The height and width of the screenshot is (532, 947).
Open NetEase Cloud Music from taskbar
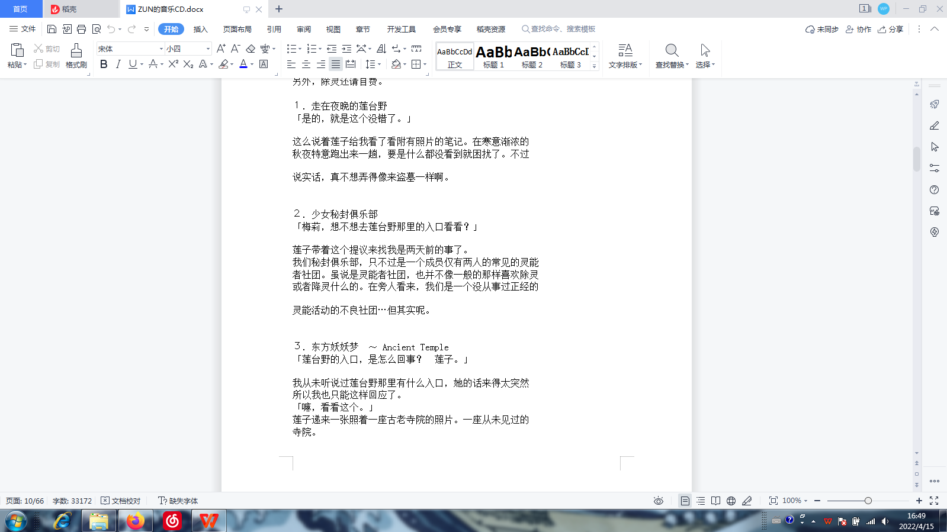[x=172, y=521]
